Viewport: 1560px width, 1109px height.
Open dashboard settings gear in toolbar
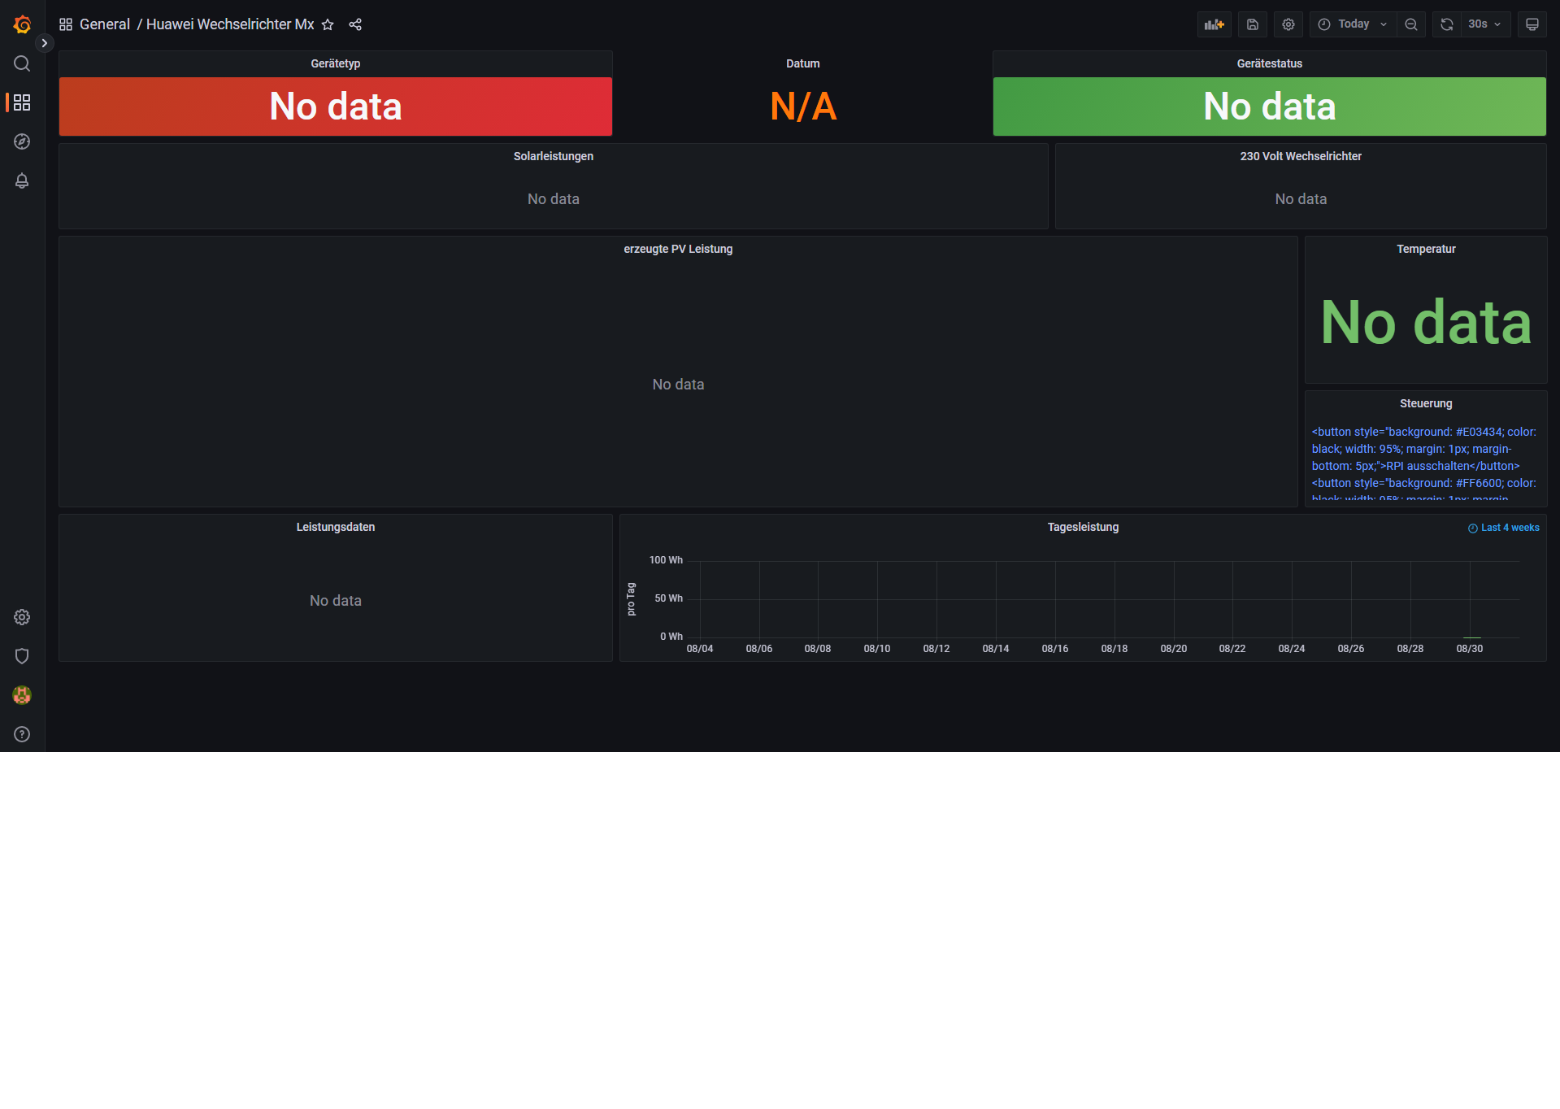(1288, 24)
